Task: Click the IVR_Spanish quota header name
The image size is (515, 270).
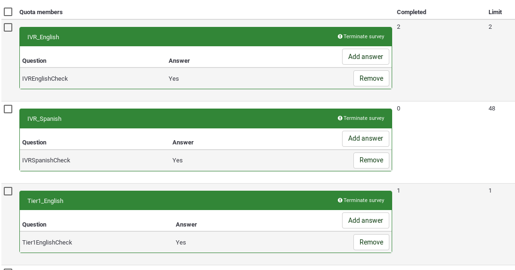Action: (x=44, y=119)
